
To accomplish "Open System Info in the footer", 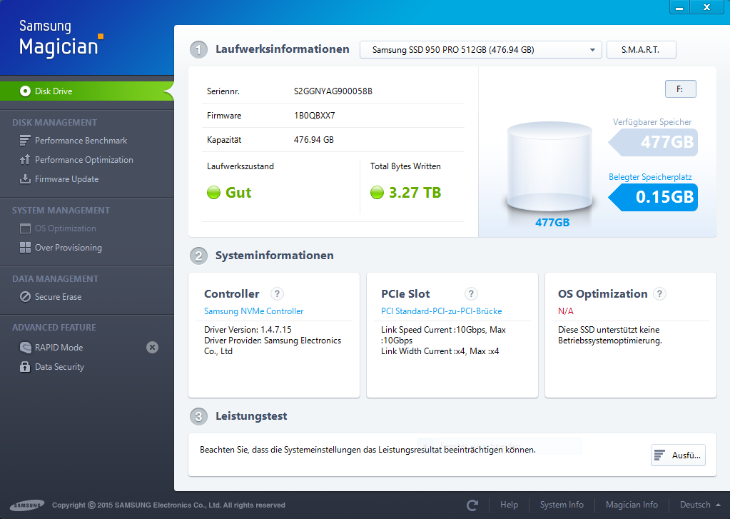I will pyautogui.click(x=562, y=505).
